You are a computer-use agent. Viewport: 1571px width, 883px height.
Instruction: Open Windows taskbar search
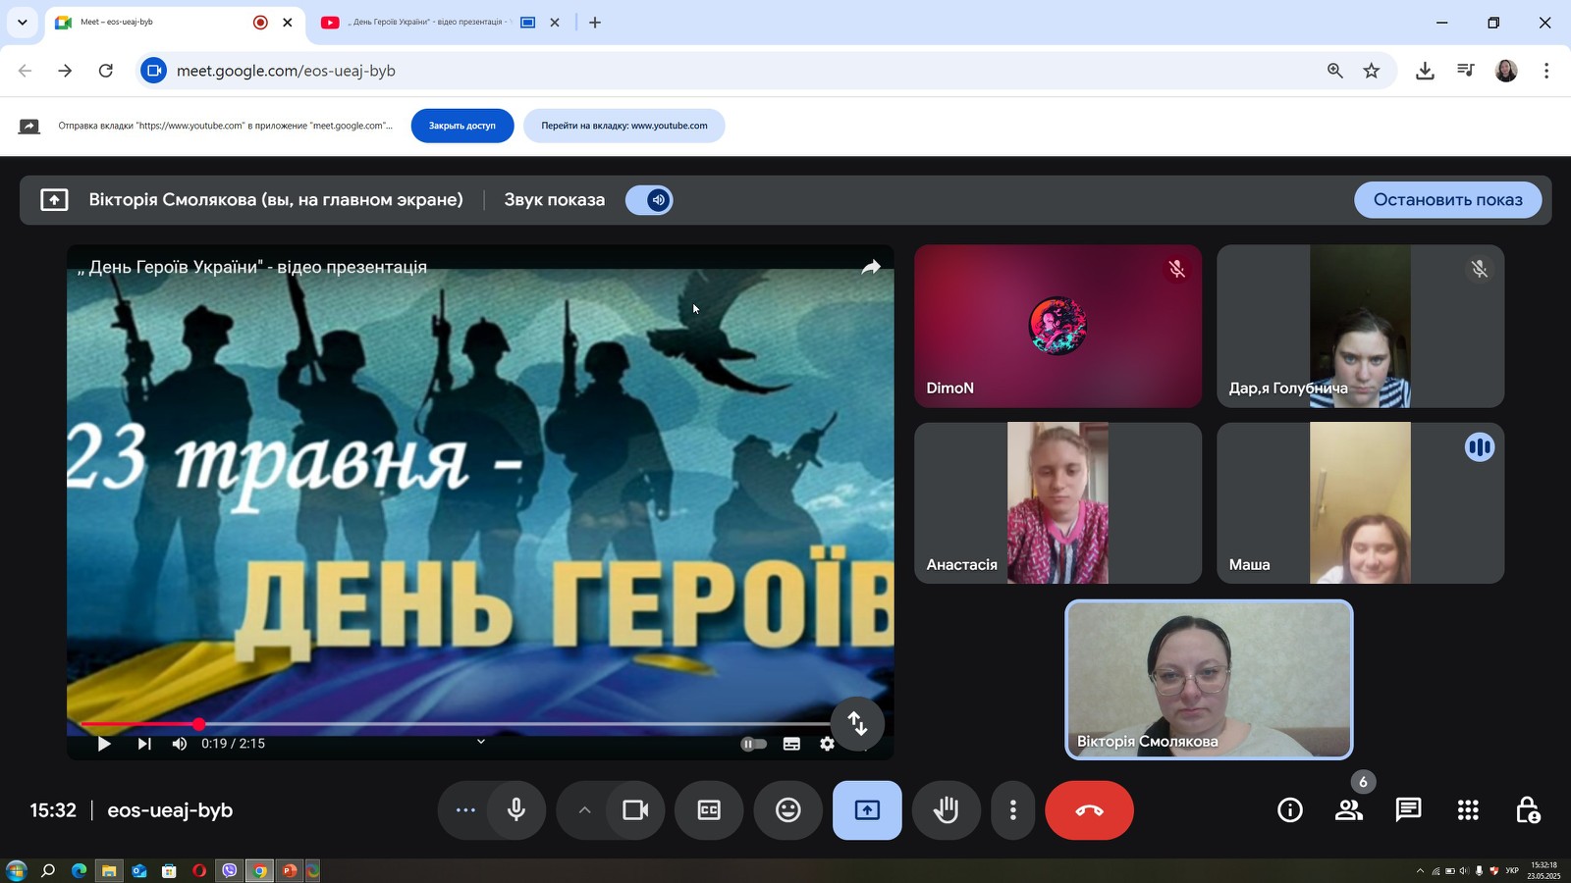point(47,870)
